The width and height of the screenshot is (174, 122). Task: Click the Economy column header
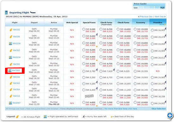coord(140,22)
